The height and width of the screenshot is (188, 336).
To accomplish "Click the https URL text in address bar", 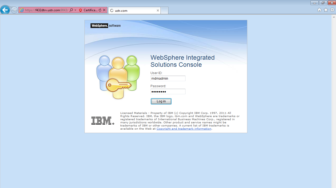I will [47, 10].
